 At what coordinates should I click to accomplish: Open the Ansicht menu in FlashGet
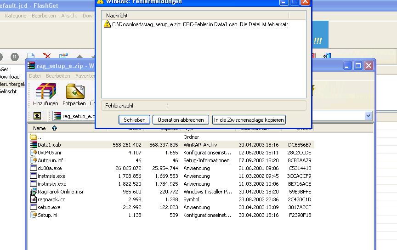[x=69, y=16]
